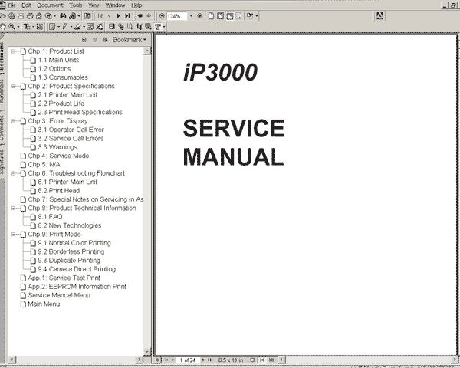This screenshot has height=368, width=460.
Task: Collapse the Chp.6: Troubleshooting Flowchart bookmark
Action: point(13,173)
